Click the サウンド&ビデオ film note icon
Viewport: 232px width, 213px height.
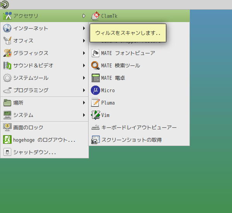point(7,65)
